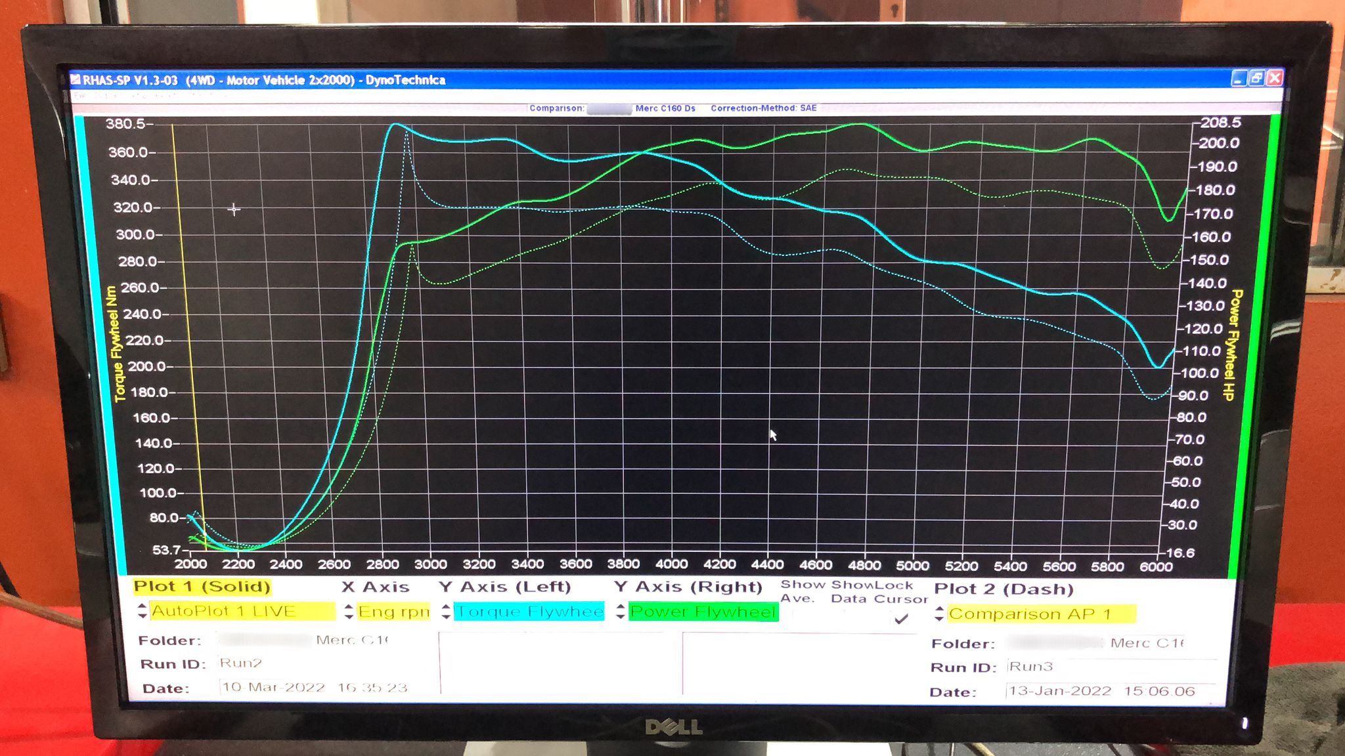This screenshot has height=756, width=1345.
Task: Open the Comparison AP 1 selector
Action: coord(1041,614)
